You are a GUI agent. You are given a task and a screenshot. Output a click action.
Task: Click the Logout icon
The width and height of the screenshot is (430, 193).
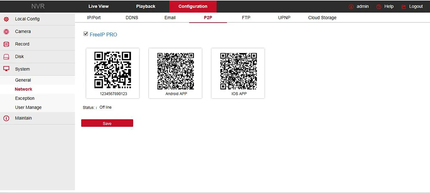click(404, 6)
